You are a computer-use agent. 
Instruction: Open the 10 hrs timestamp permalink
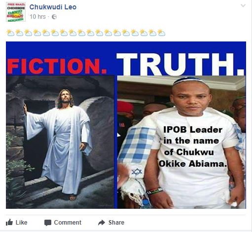pos(37,17)
